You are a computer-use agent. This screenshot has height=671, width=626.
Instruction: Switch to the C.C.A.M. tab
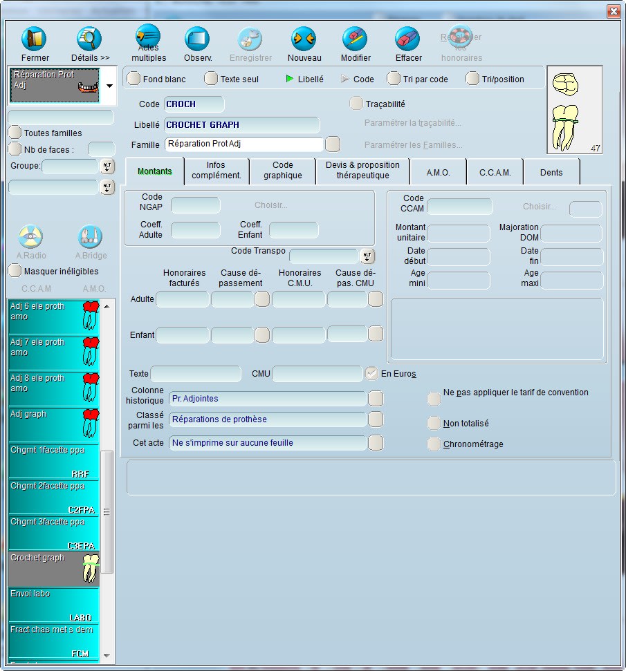tap(495, 172)
